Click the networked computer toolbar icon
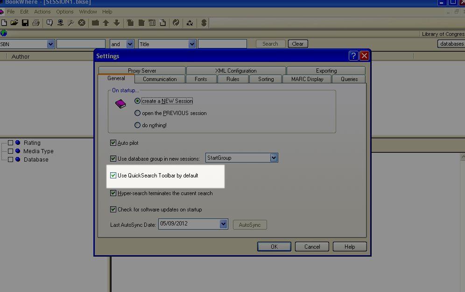The image size is (465, 292). click(60, 23)
